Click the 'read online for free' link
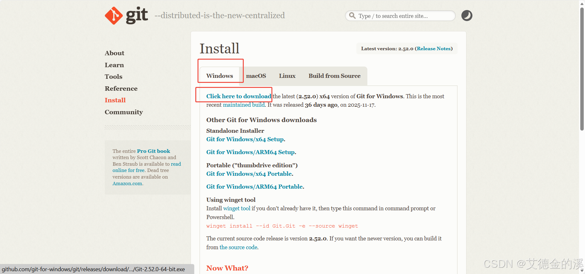 tap(147, 167)
